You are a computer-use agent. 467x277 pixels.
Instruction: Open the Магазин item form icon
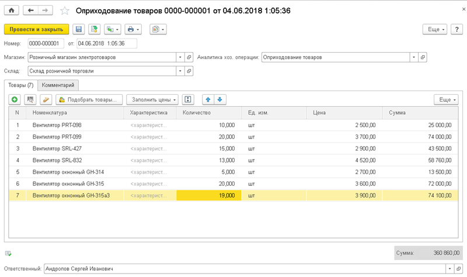click(x=189, y=57)
